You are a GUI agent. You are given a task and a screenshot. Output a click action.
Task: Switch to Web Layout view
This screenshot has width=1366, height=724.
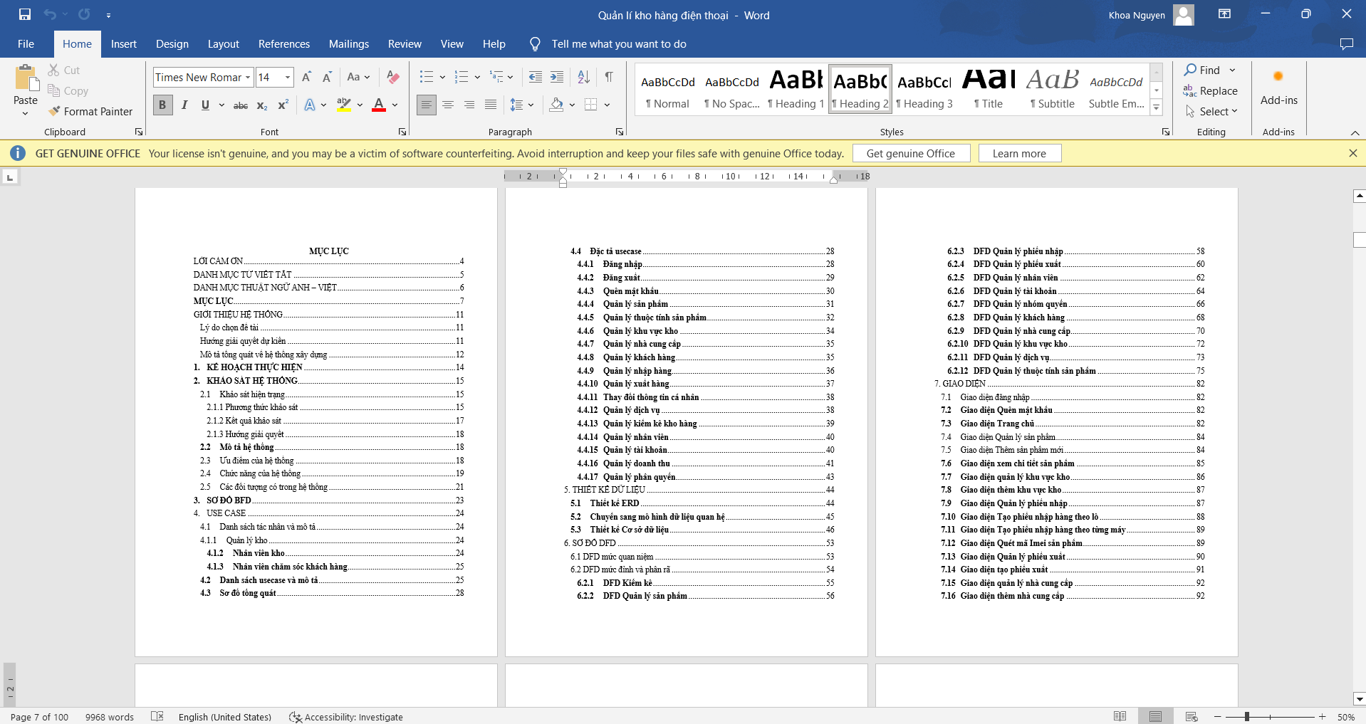coord(1192,716)
